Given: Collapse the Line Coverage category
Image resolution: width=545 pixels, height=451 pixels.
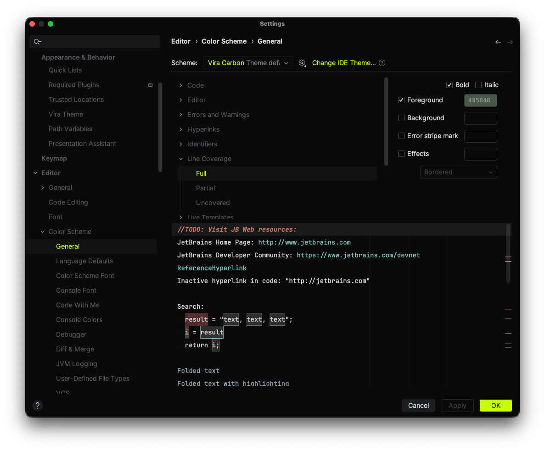Looking at the screenshot, I should coord(181,159).
